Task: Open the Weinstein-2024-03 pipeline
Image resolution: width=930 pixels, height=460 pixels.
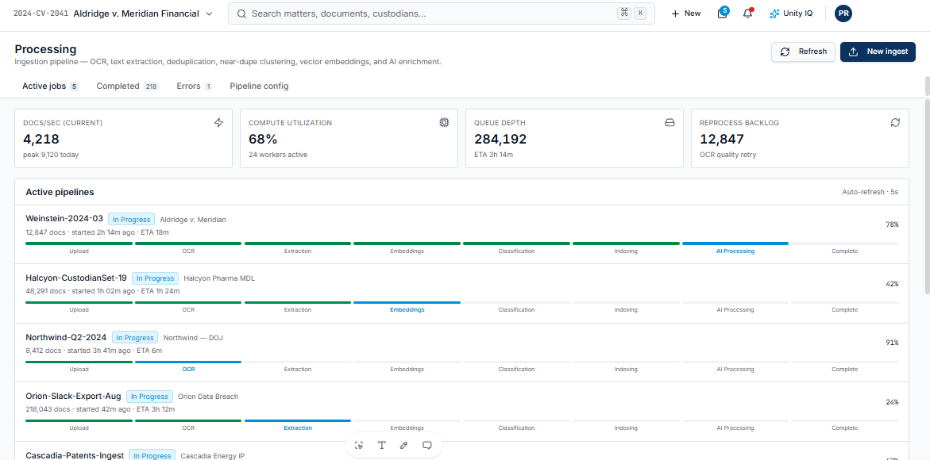Action: click(64, 218)
